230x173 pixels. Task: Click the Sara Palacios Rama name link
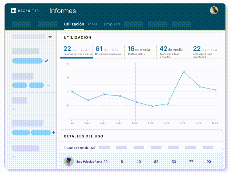(x=89, y=162)
